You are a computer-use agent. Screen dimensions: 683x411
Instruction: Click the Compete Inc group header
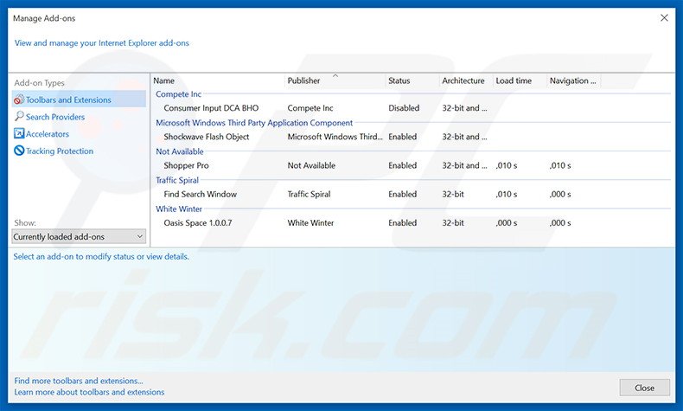179,94
